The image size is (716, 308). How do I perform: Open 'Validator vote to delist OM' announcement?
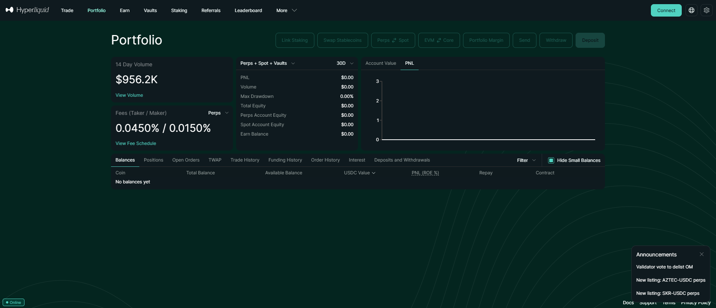664,267
